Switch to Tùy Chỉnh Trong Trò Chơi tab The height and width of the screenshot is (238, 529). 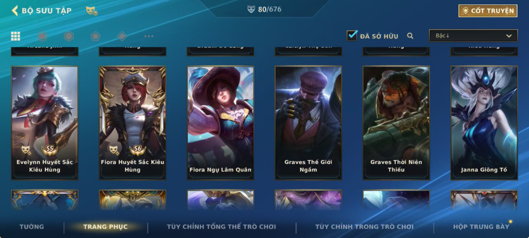point(364,226)
